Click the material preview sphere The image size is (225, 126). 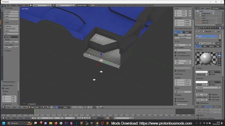[206, 58]
